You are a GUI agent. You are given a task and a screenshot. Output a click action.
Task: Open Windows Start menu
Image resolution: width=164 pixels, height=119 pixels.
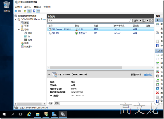point(4,114)
